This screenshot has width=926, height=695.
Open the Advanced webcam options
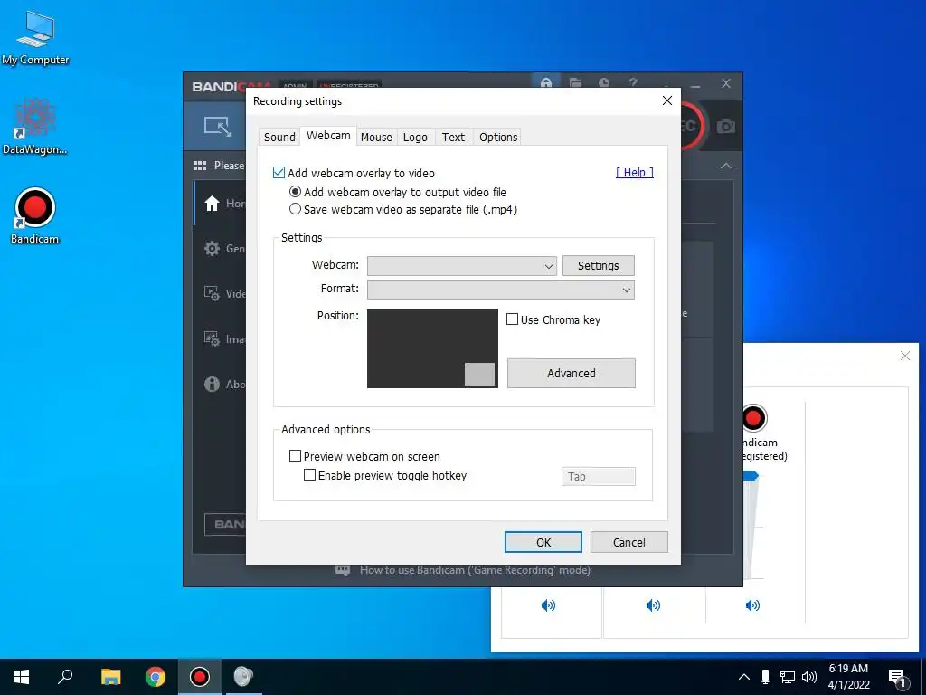click(572, 373)
